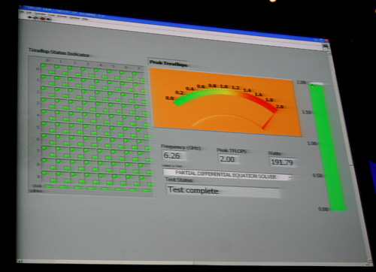376x272 pixels.
Task: Click the red Abort Execution button
Action: (43, 19)
